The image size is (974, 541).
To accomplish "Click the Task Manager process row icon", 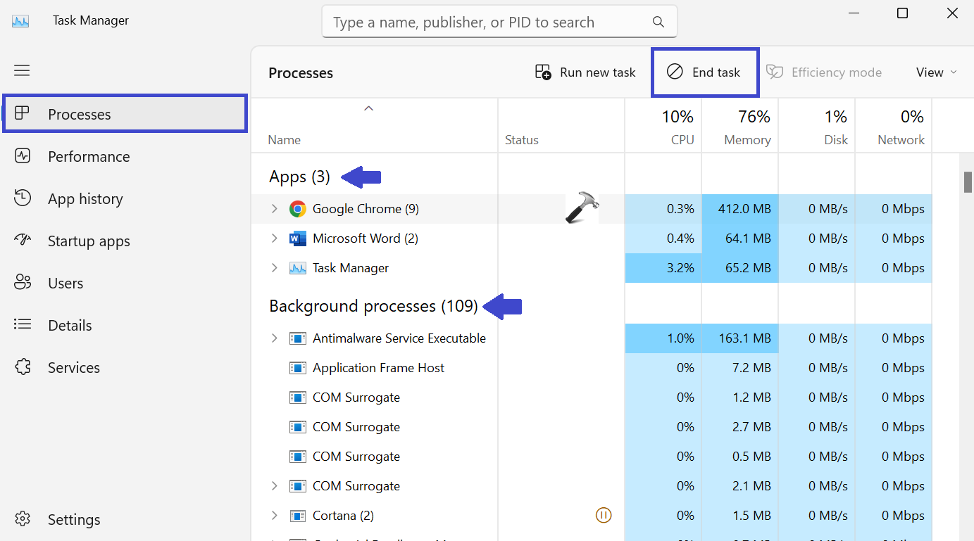I will tap(298, 268).
